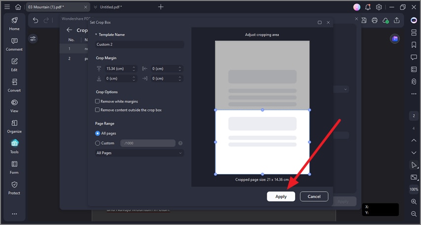Open the comments panel icon on right
Screen dimensions: 421x225
pyautogui.click(x=414, y=57)
